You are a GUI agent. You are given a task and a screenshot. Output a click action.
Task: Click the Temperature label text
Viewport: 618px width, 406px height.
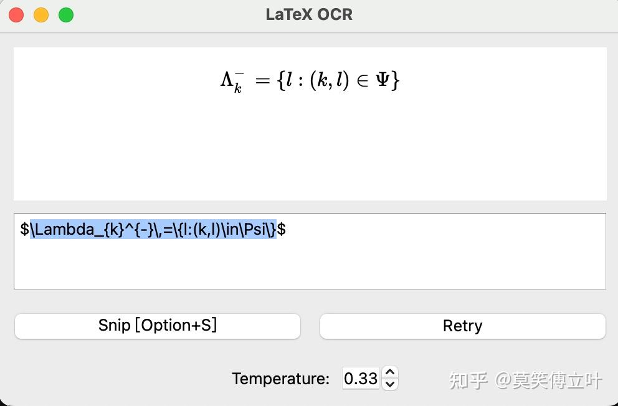click(280, 378)
